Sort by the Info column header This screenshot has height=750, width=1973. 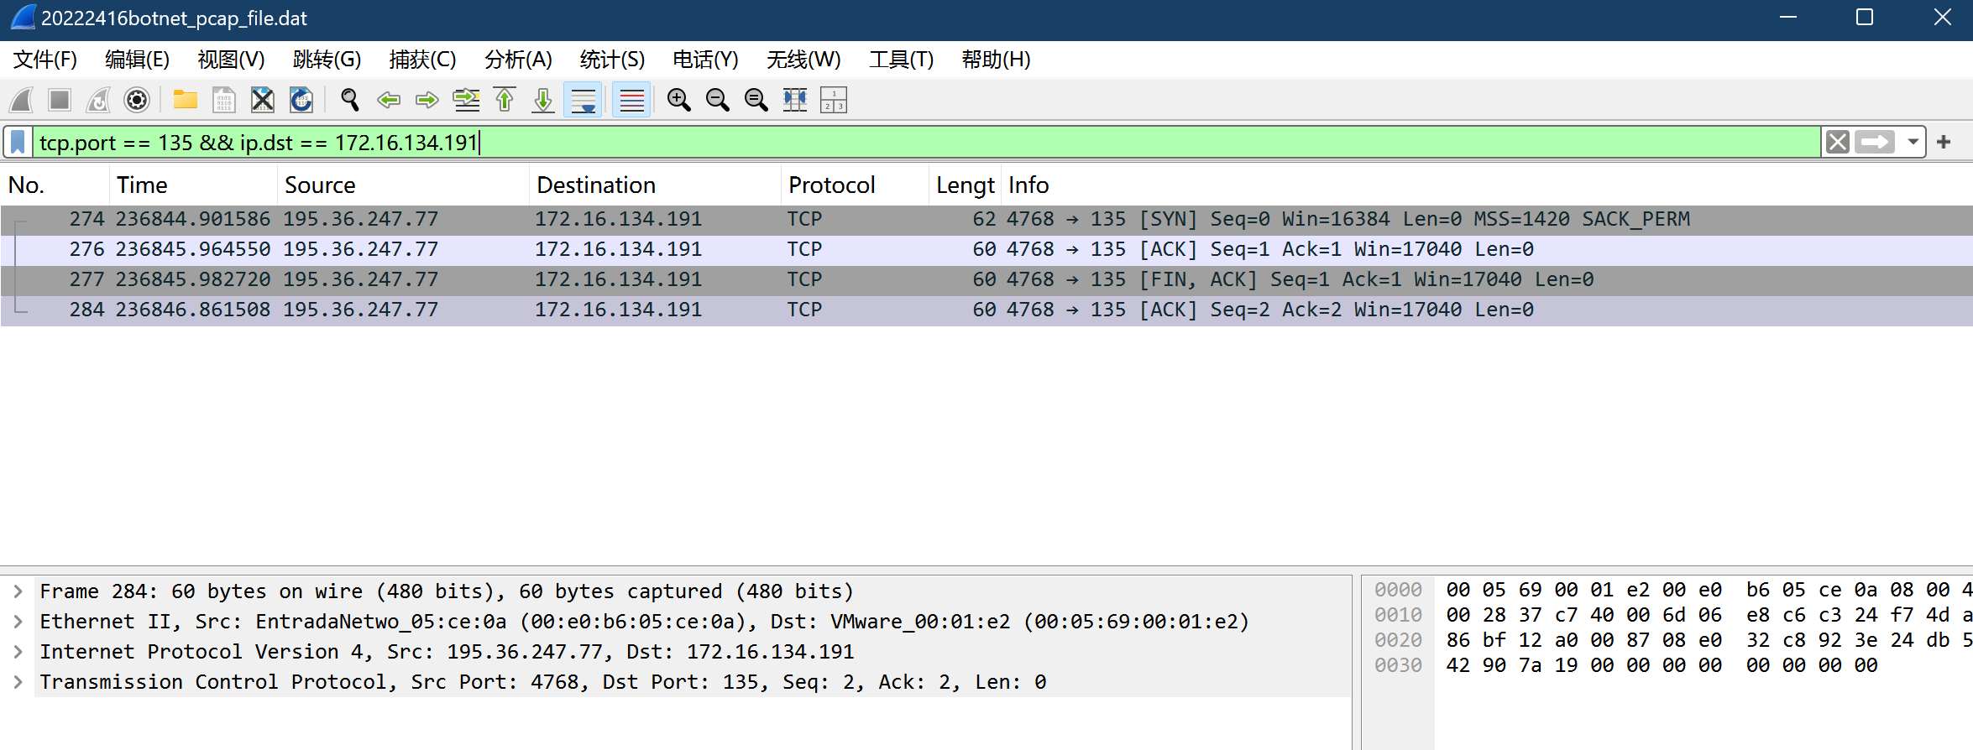(1486, 185)
